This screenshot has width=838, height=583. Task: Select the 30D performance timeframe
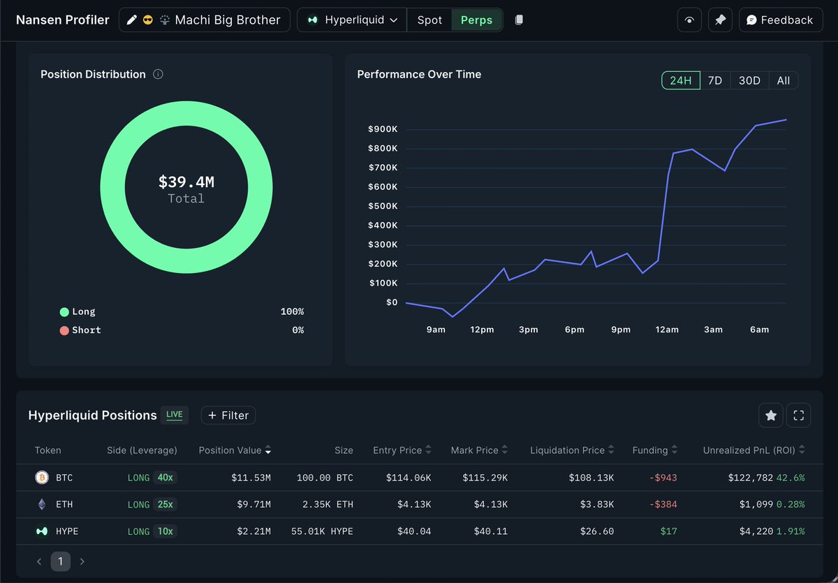[x=749, y=80]
